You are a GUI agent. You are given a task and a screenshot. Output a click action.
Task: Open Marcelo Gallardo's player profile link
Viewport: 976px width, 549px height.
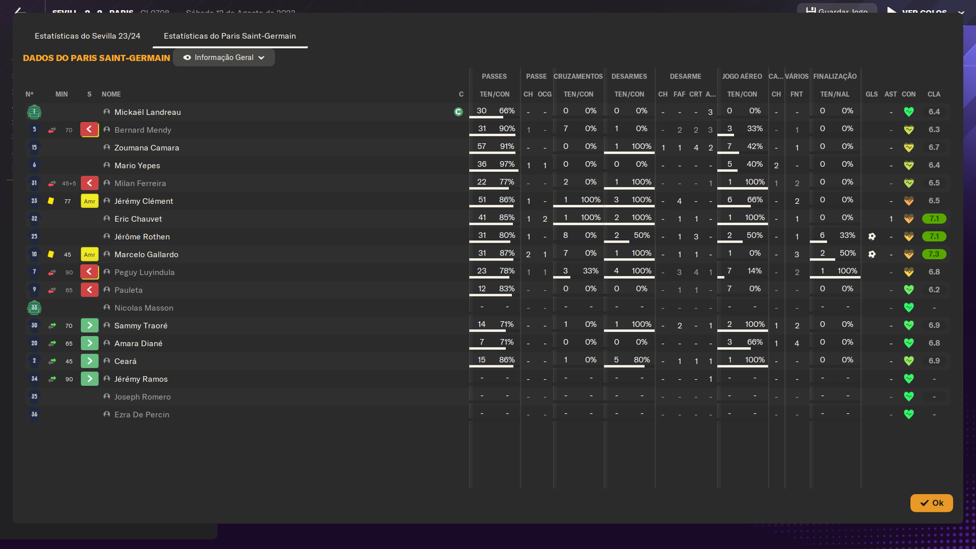point(146,254)
